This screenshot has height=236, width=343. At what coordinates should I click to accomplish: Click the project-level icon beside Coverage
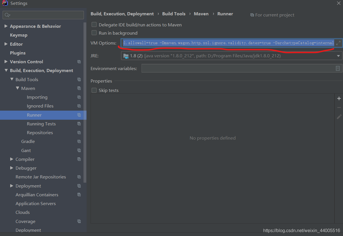click(x=79, y=221)
